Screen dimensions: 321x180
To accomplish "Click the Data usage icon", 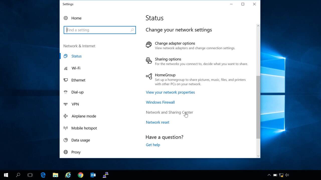I will click(x=66, y=140).
